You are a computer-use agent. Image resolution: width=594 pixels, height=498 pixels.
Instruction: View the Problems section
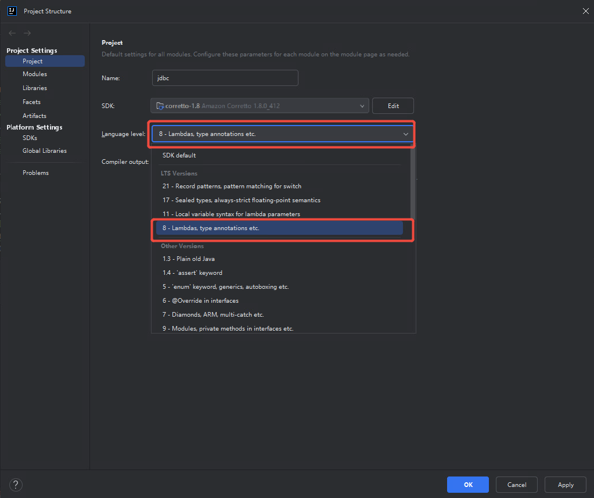[x=35, y=173]
